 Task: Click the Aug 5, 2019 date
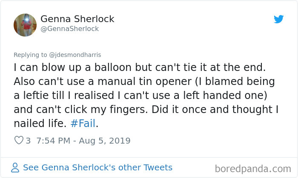click(x=105, y=141)
